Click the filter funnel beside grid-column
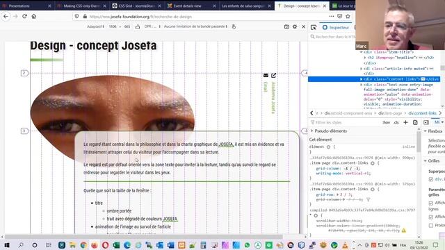445x250 pixels. 368,199
